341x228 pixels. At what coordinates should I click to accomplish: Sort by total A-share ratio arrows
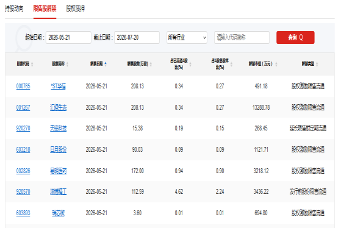click(231, 64)
